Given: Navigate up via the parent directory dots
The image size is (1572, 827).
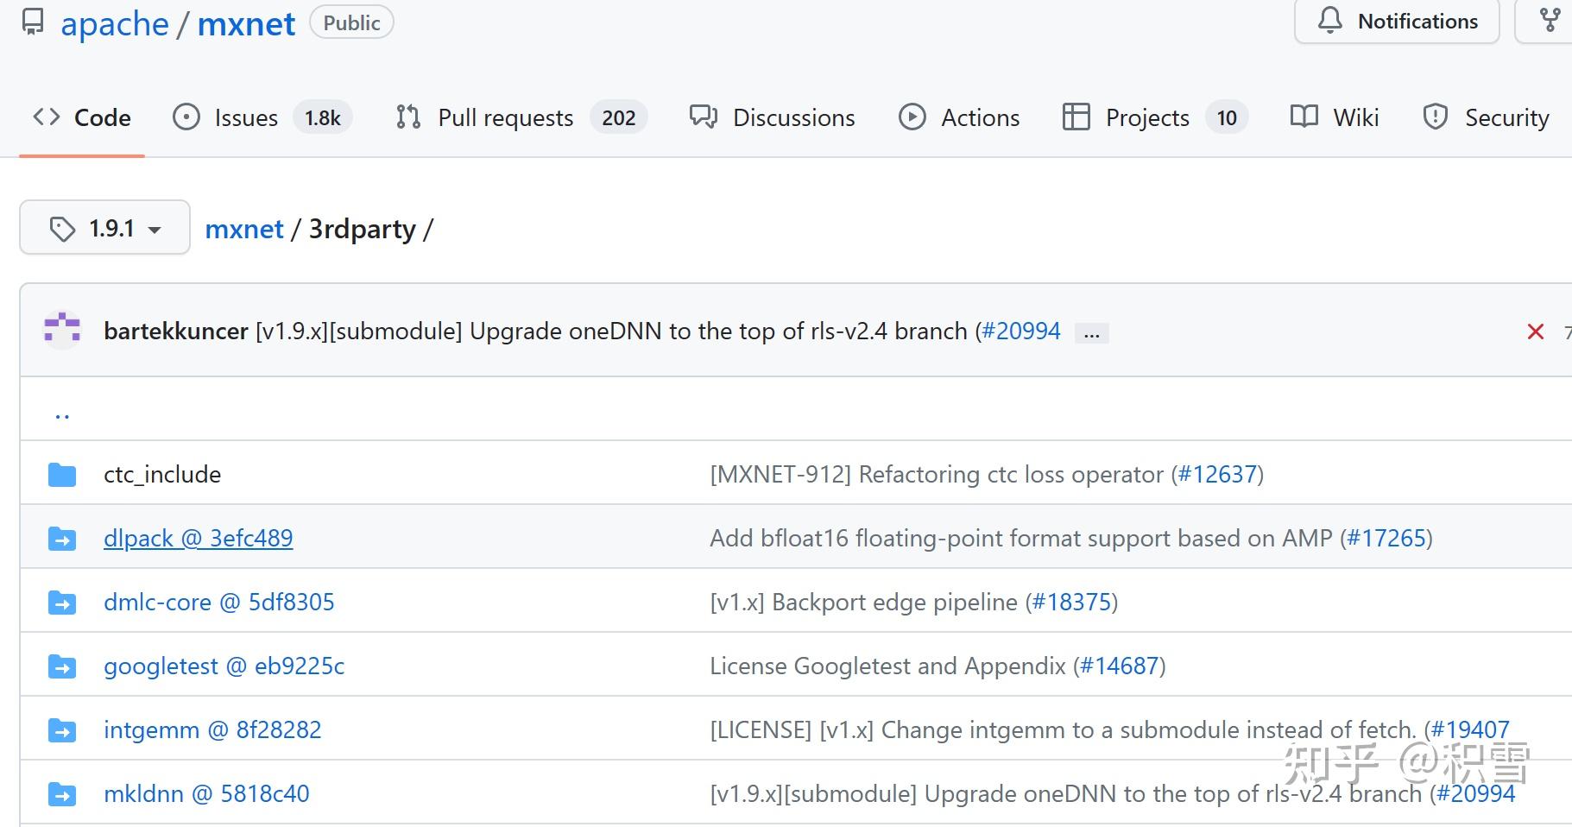Looking at the screenshot, I should click(62, 415).
